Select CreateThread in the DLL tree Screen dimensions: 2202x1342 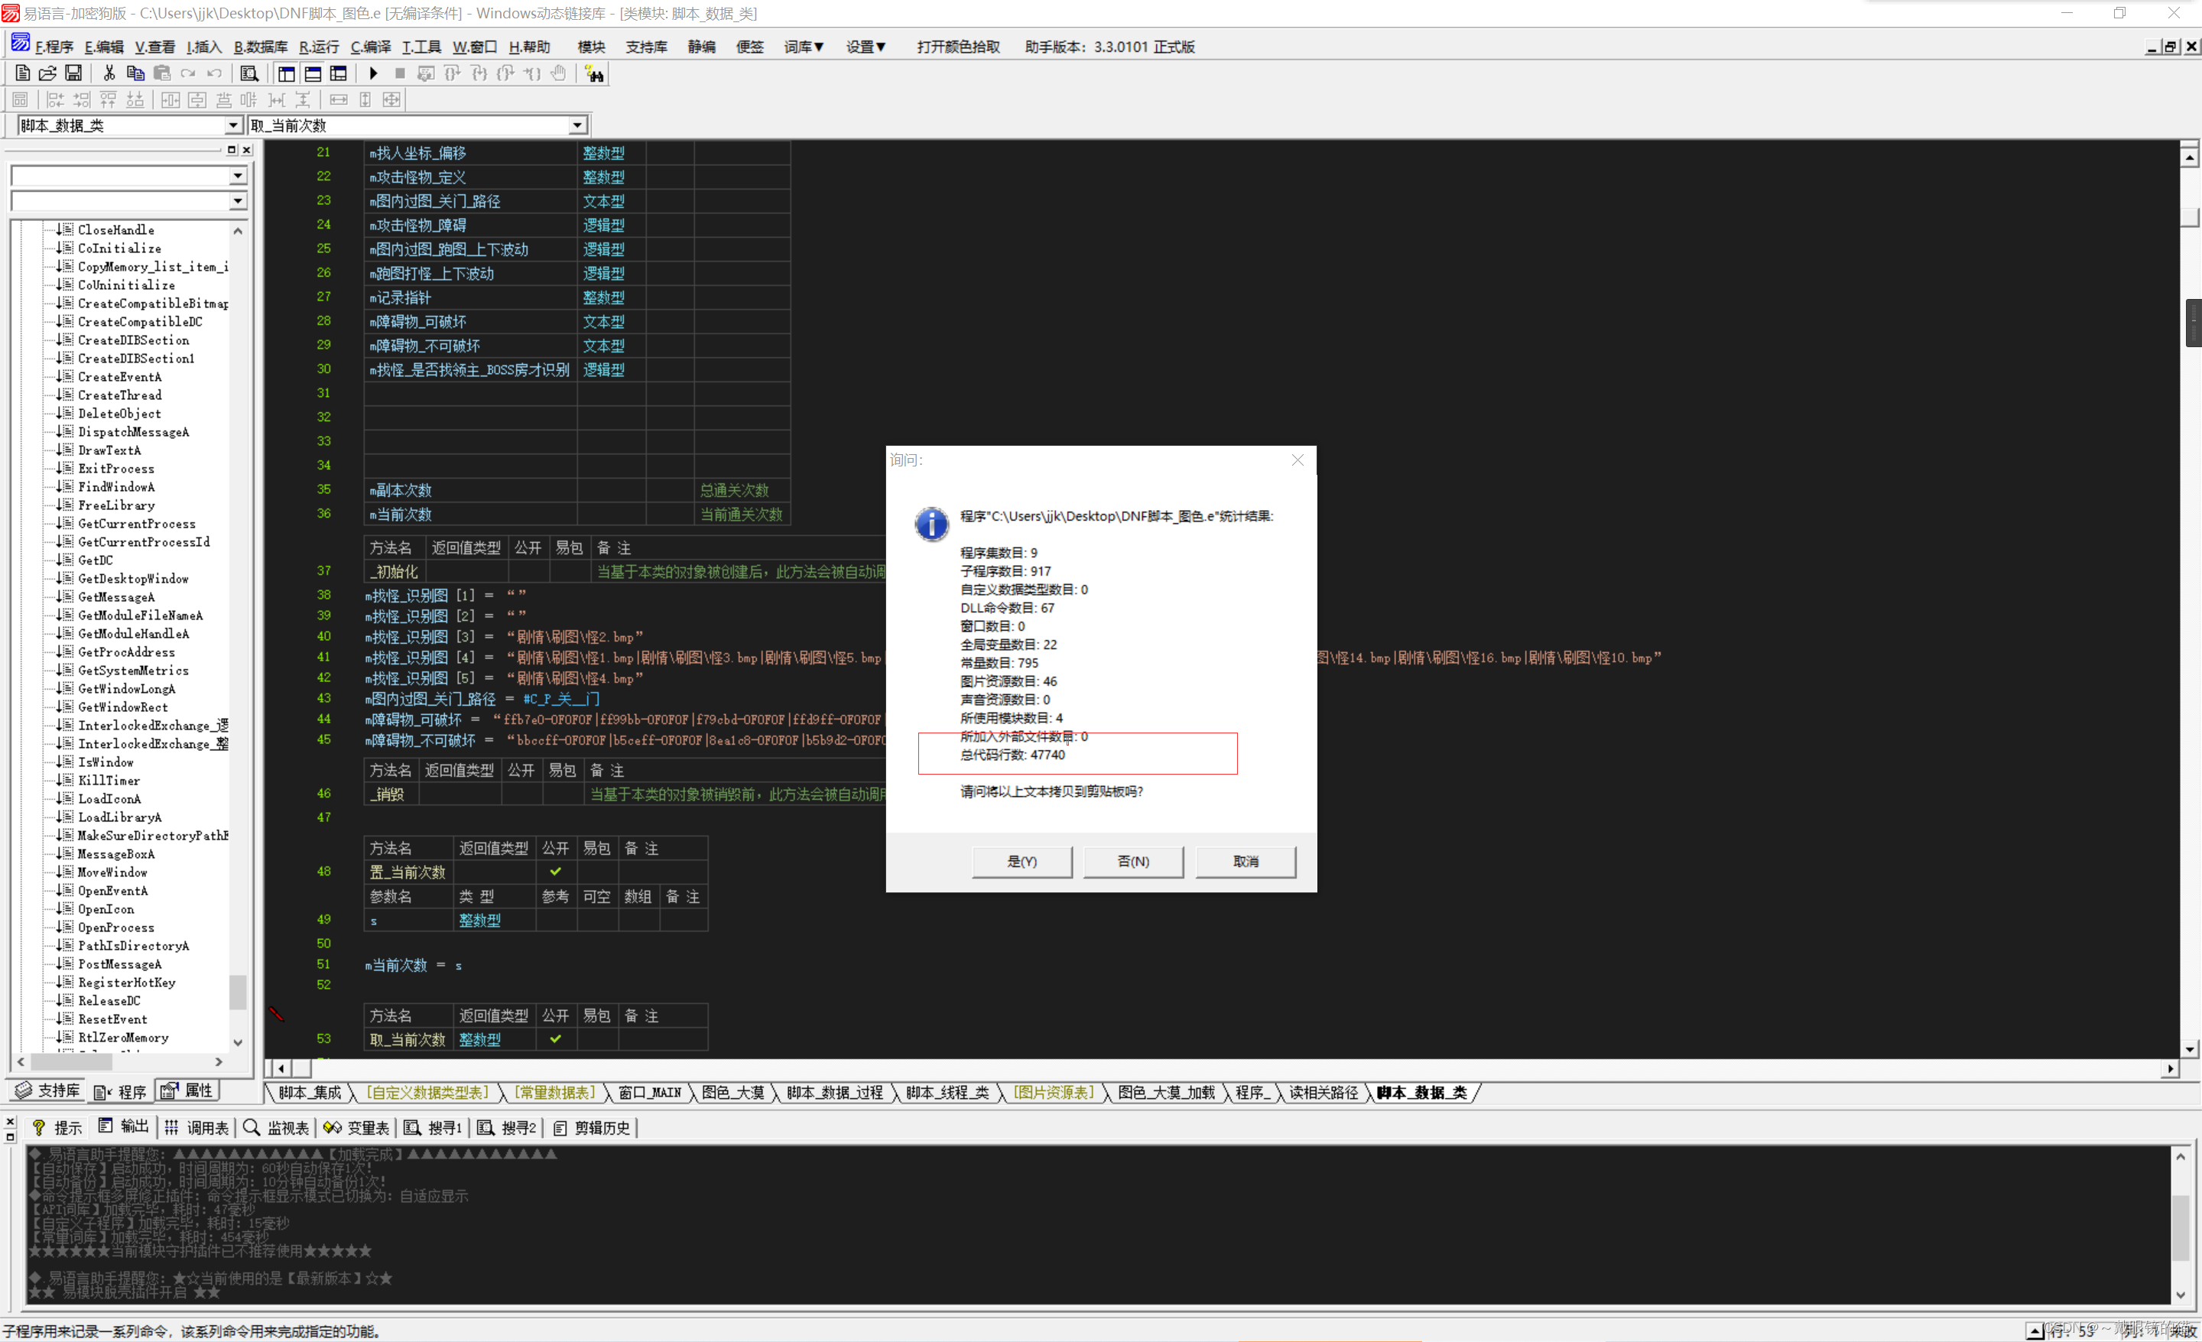120,395
